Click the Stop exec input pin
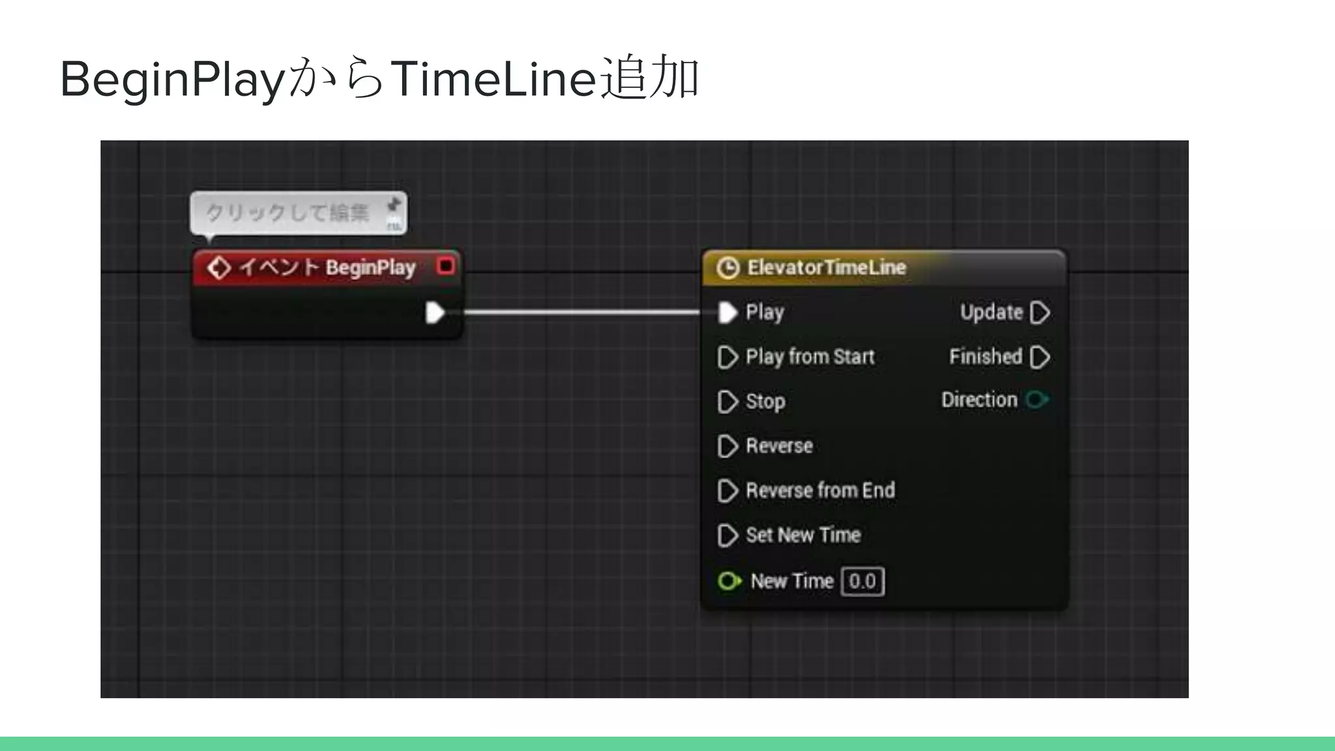The height and width of the screenshot is (751, 1335). 727,402
